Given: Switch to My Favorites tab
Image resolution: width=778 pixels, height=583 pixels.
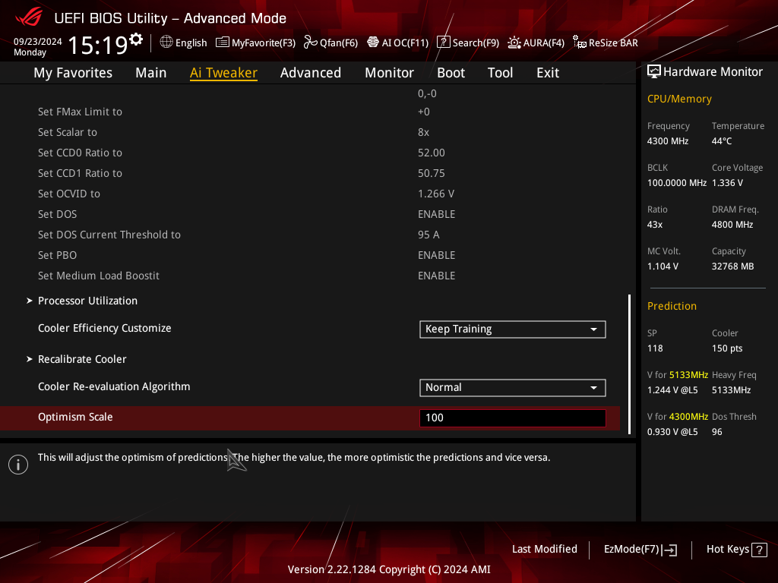Looking at the screenshot, I should (x=73, y=73).
